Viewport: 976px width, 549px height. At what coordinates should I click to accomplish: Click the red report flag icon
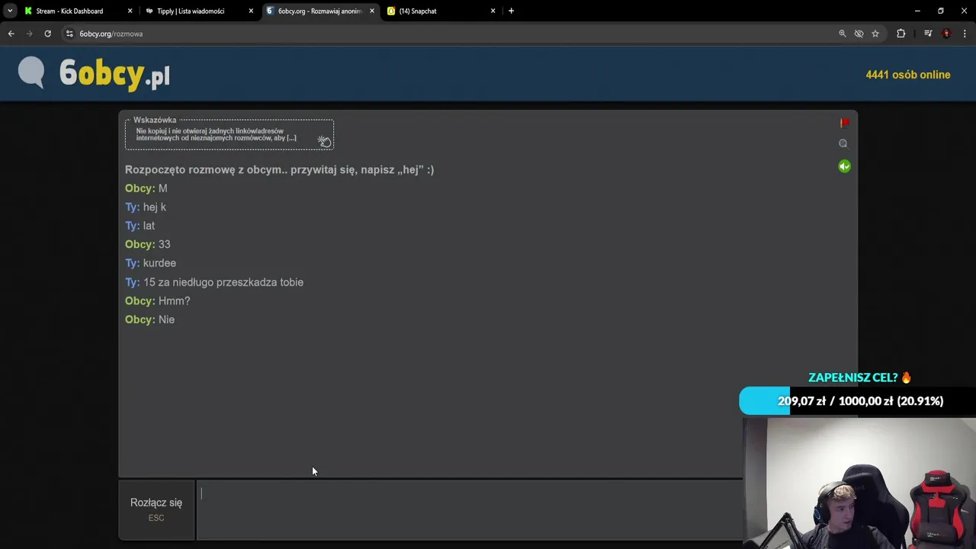coord(844,123)
